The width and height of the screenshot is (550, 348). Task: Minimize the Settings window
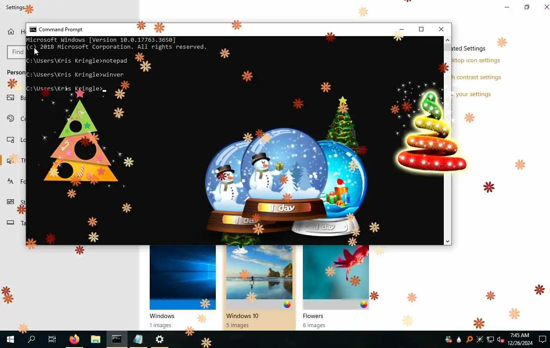[507, 7]
